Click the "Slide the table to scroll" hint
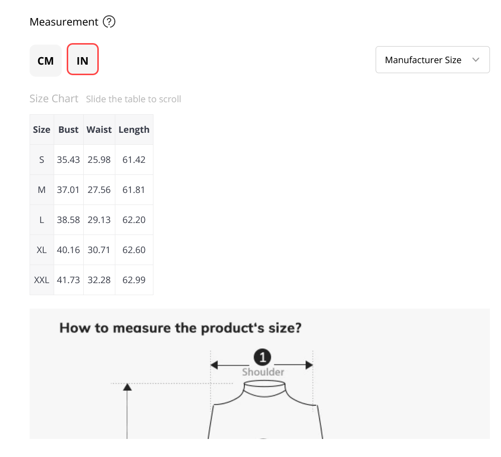The image size is (501, 457). coord(133,99)
